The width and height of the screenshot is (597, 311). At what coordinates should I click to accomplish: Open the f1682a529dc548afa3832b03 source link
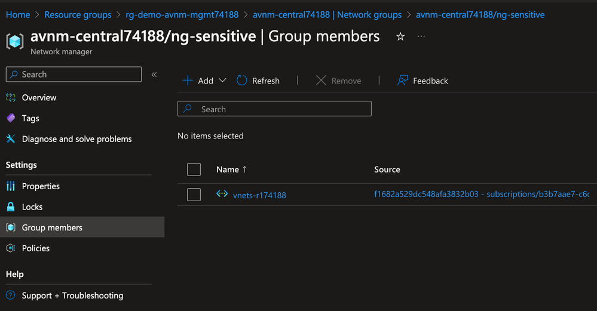482,194
